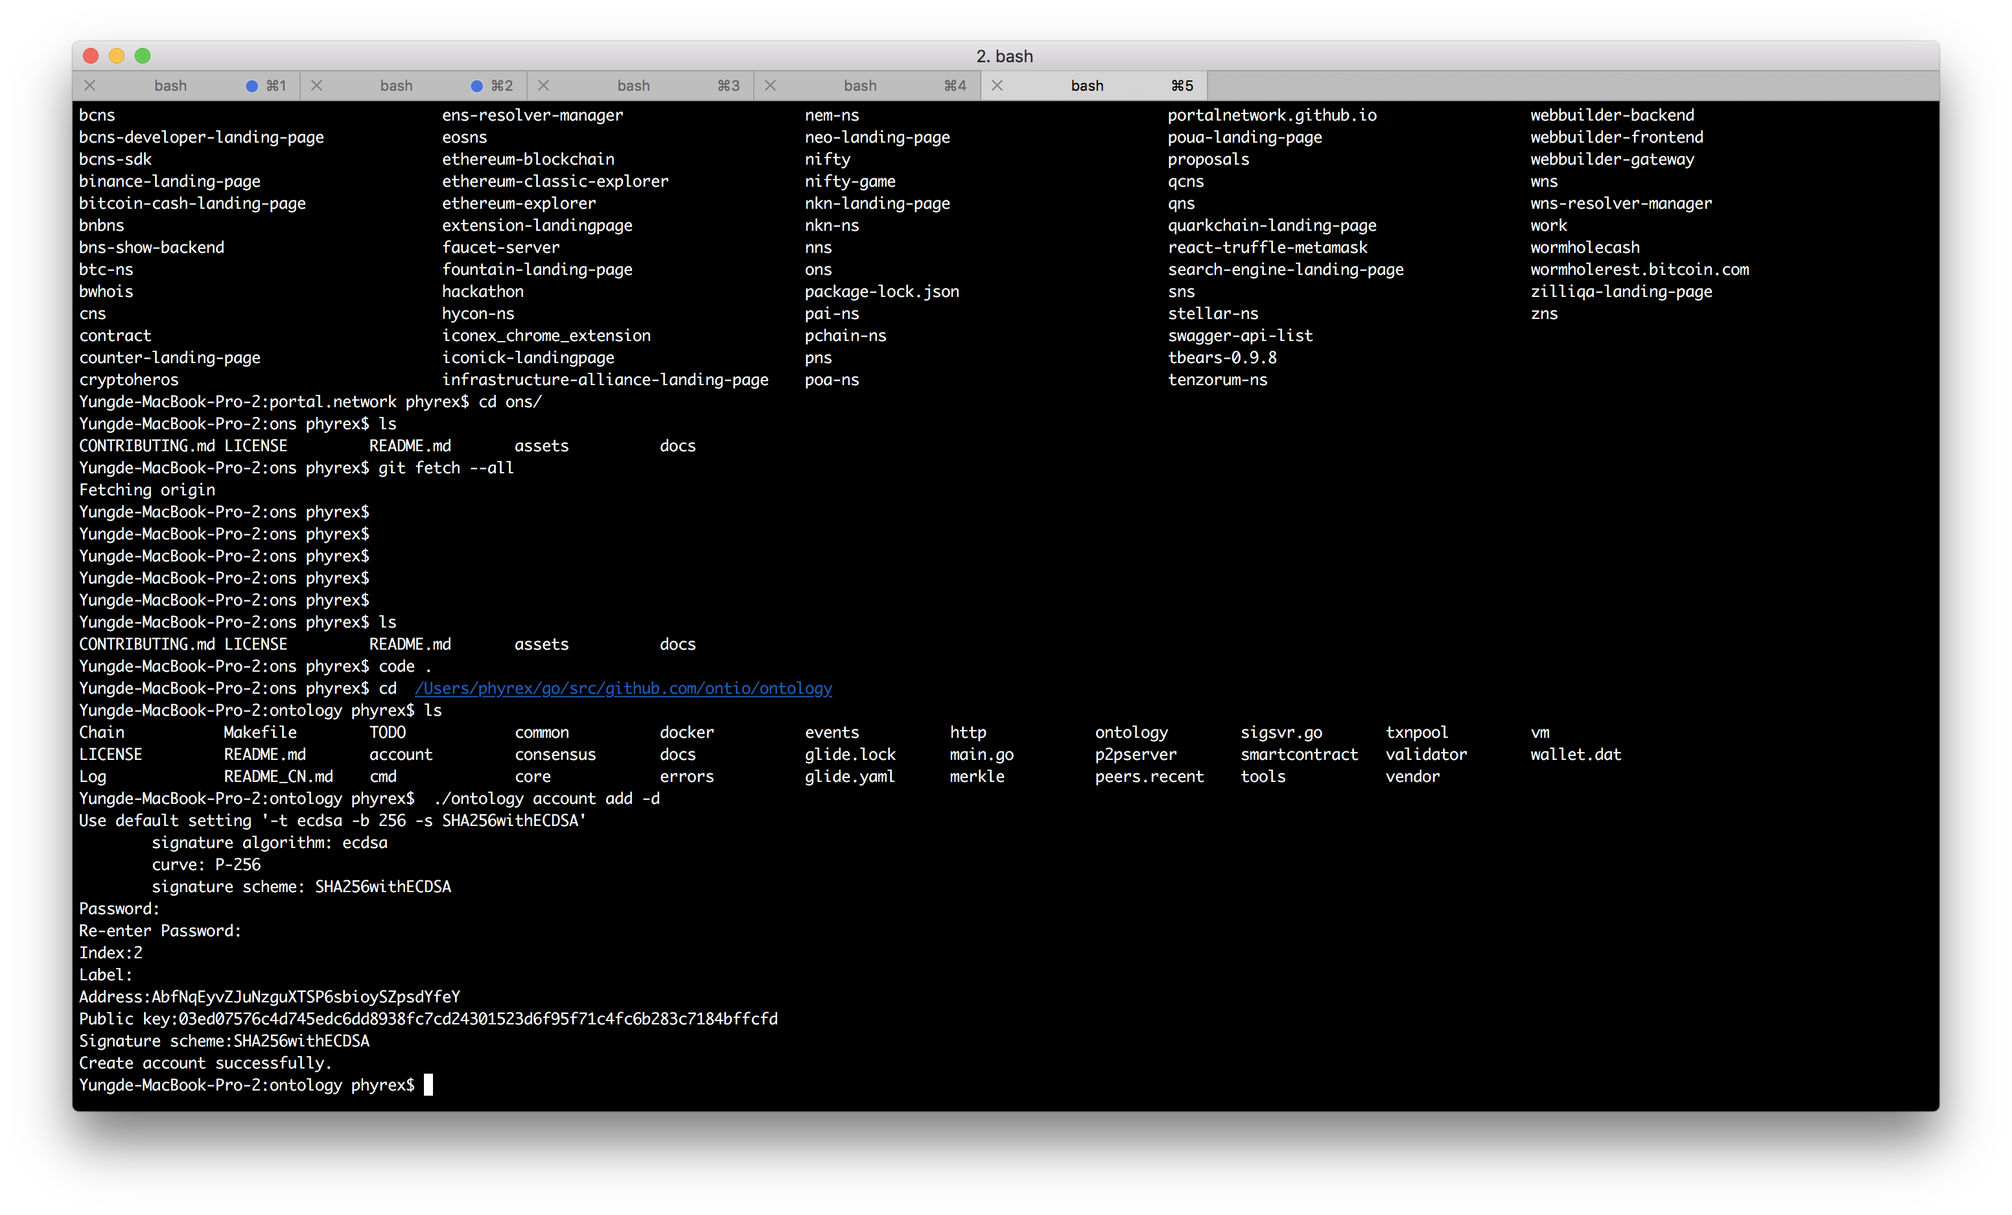
Task: Open the ontio/ontology path link
Action: 623,689
